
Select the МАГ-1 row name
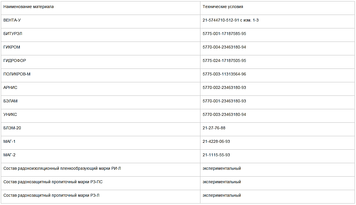(x=9, y=142)
